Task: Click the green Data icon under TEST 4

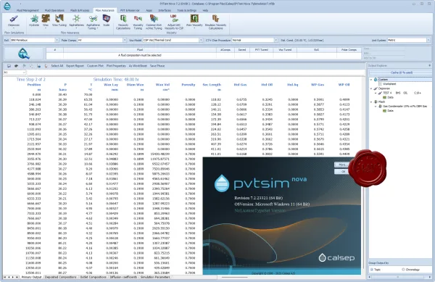Action: (384, 97)
